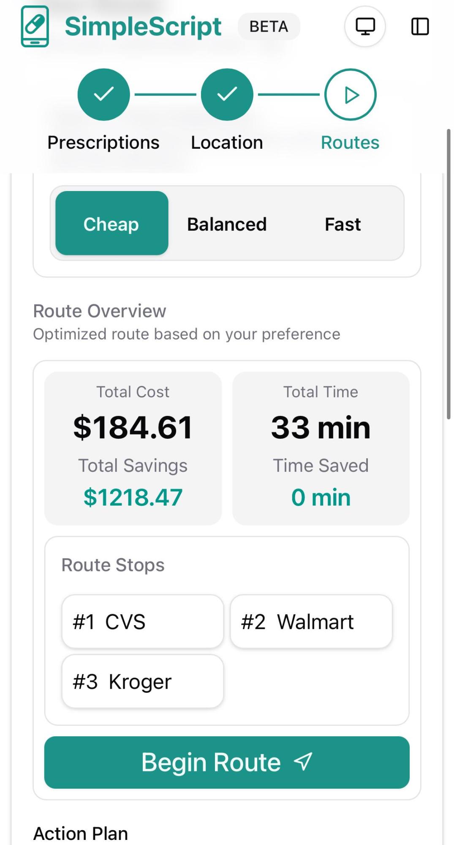Viewport: 454px width, 845px height.
Task: Open the Prescriptions step label
Action: pos(103,143)
